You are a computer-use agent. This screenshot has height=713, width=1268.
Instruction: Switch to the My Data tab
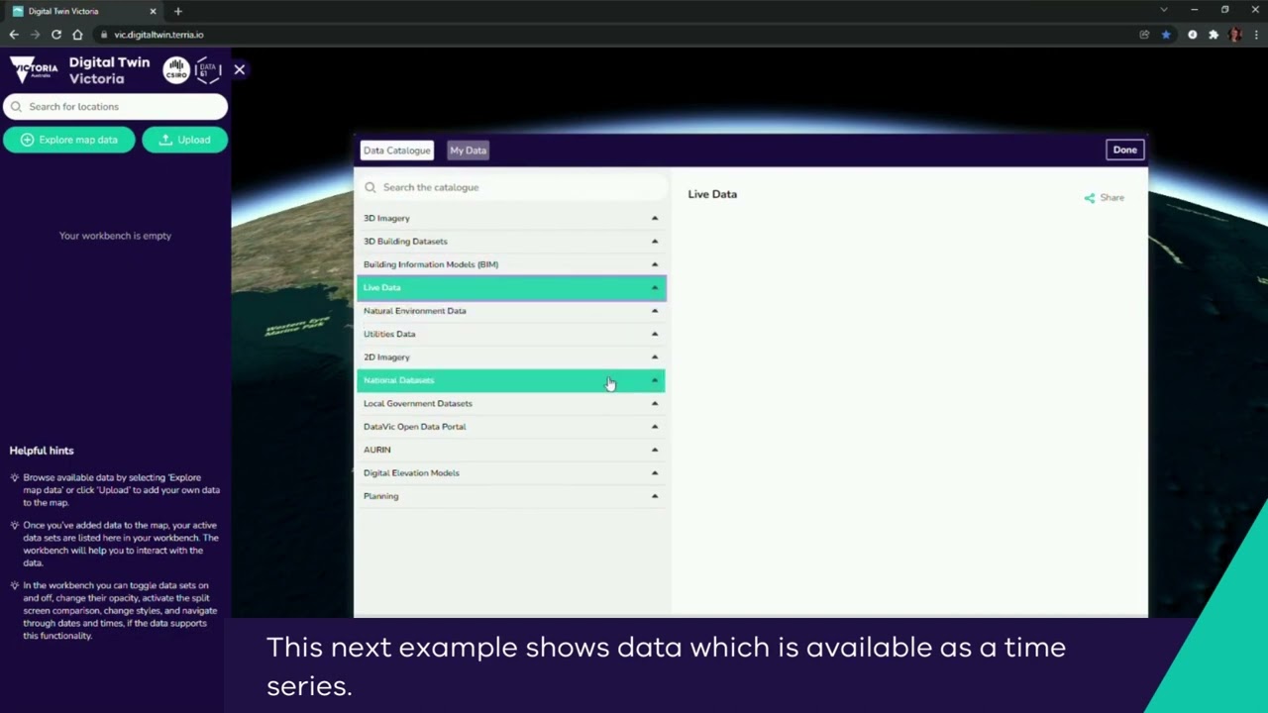pyautogui.click(x=468, y=151)
